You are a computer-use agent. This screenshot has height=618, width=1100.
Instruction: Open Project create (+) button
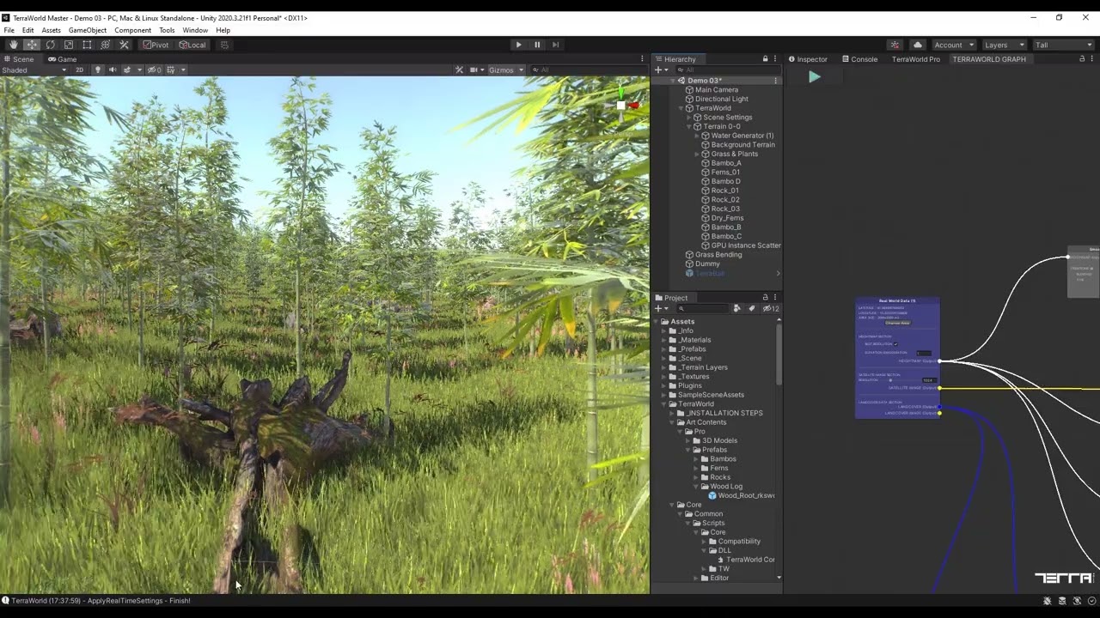661,308
